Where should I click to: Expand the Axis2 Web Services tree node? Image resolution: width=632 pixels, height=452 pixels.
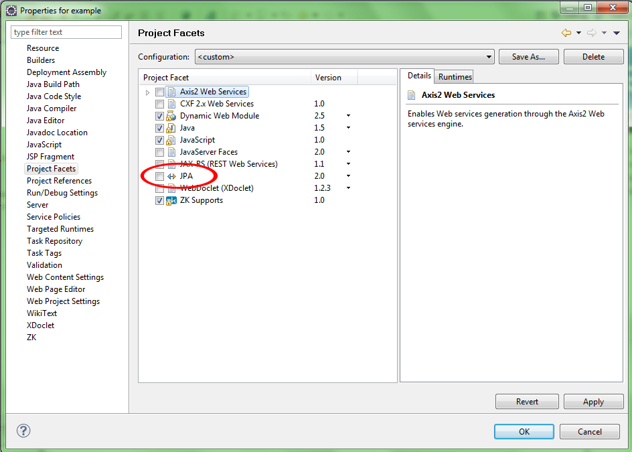click(147, 92)
